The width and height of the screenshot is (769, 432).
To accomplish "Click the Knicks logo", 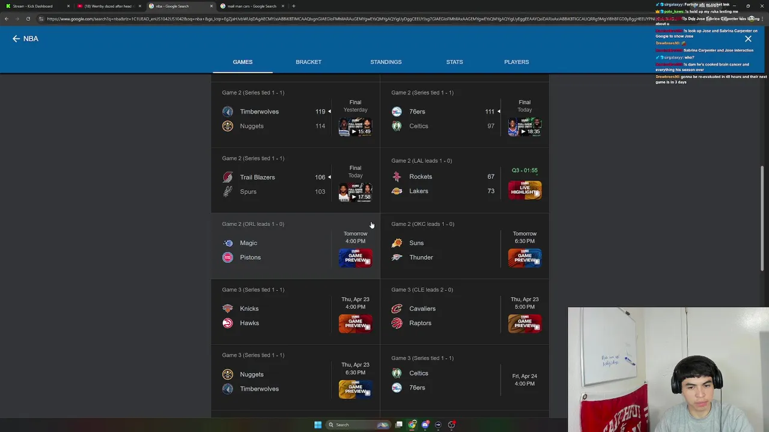I will pos(227,308).
